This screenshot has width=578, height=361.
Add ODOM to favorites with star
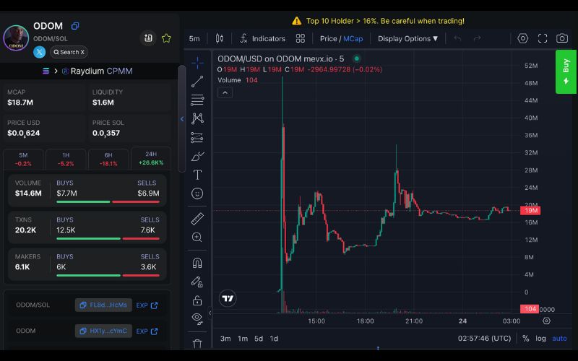pos(166,38)
